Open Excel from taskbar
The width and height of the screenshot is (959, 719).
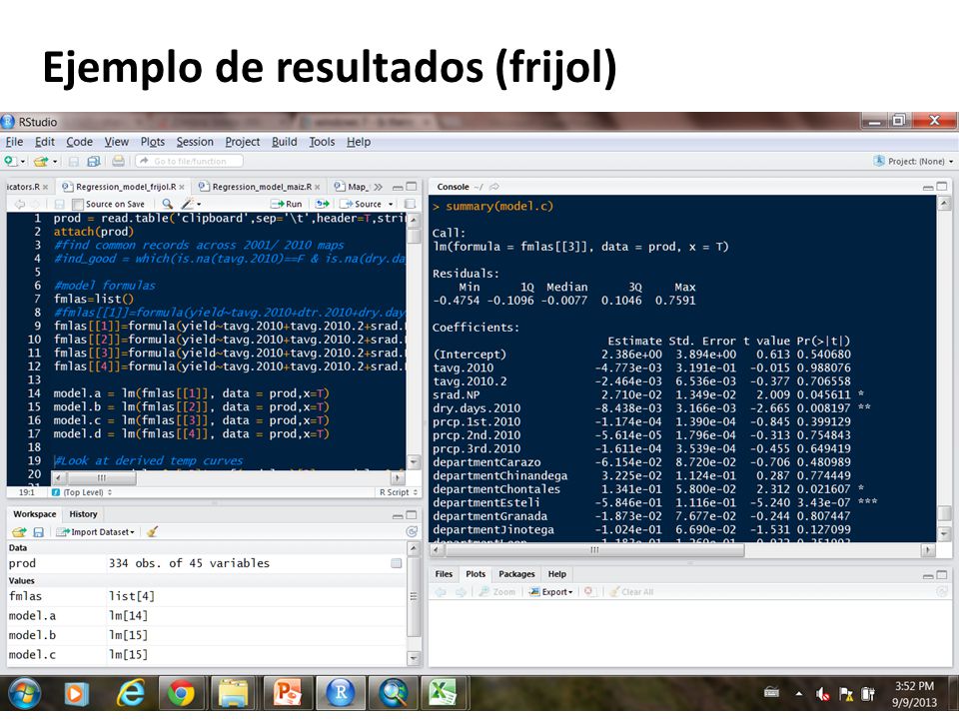[443, 693]
